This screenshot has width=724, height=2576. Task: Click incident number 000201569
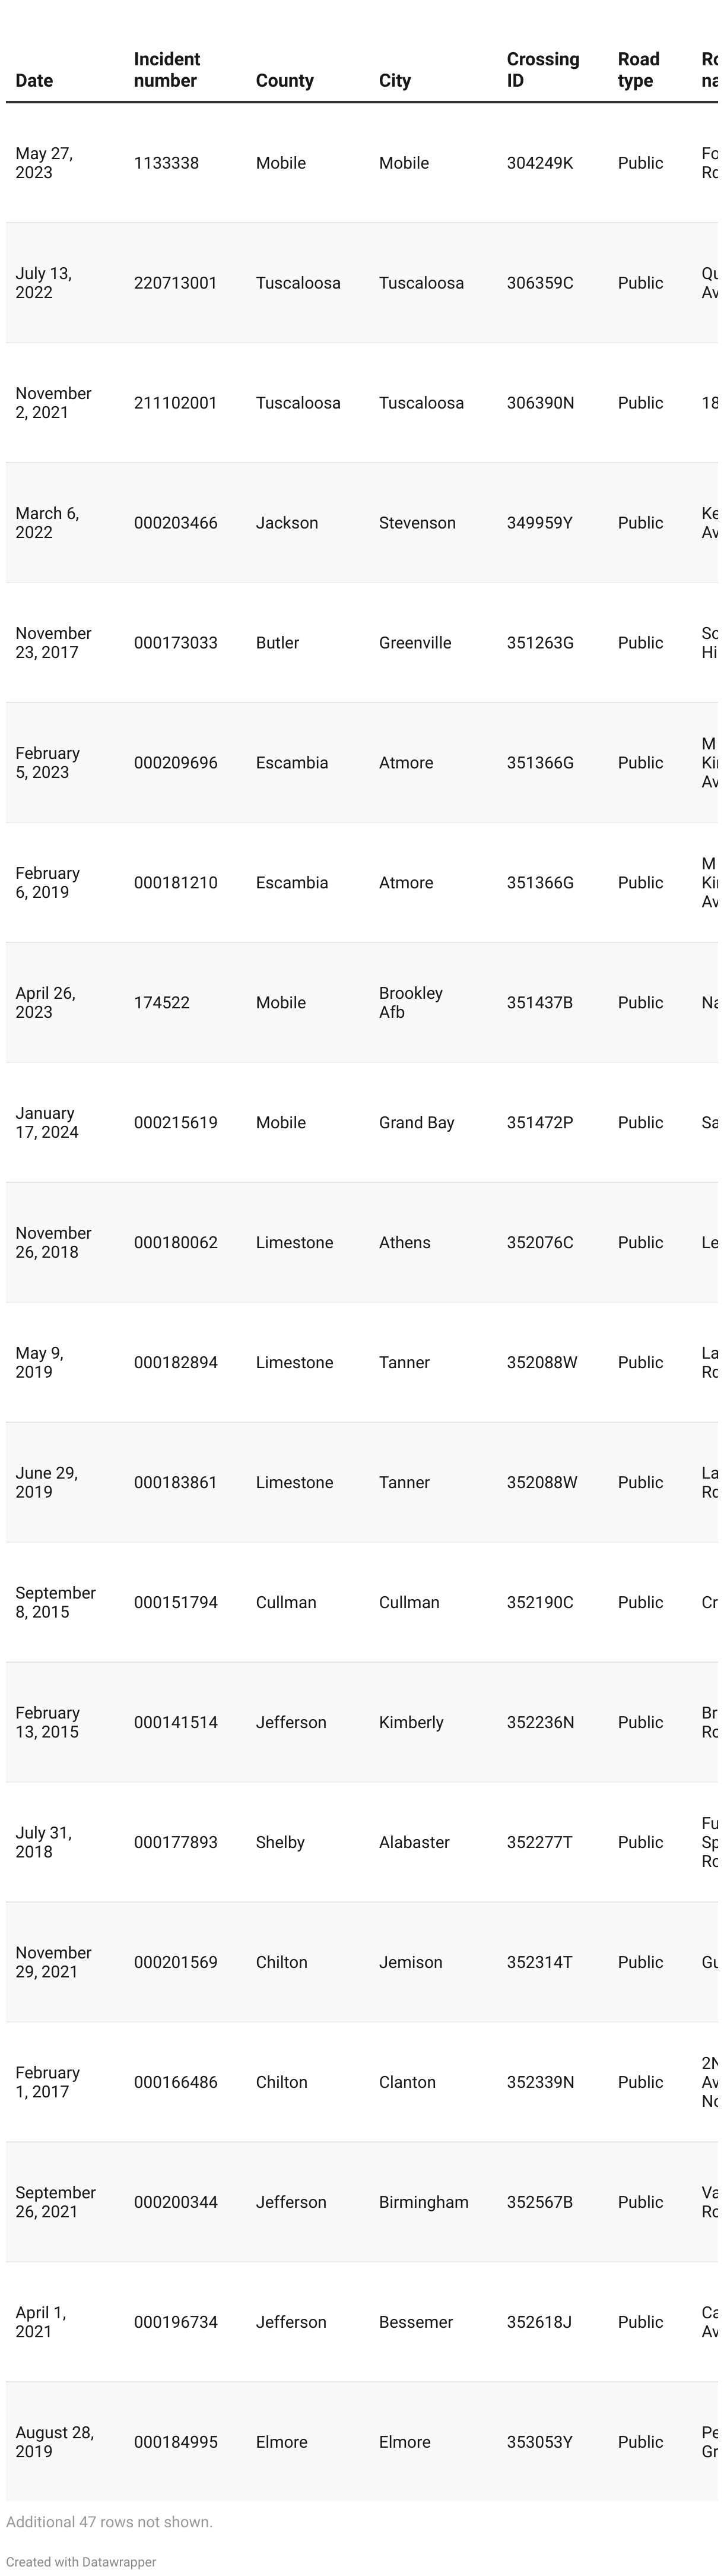[176, 1962]
